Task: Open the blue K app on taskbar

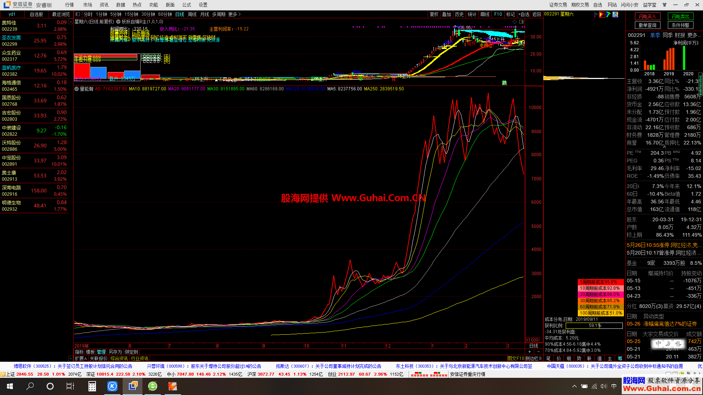Action: (112, 386)
